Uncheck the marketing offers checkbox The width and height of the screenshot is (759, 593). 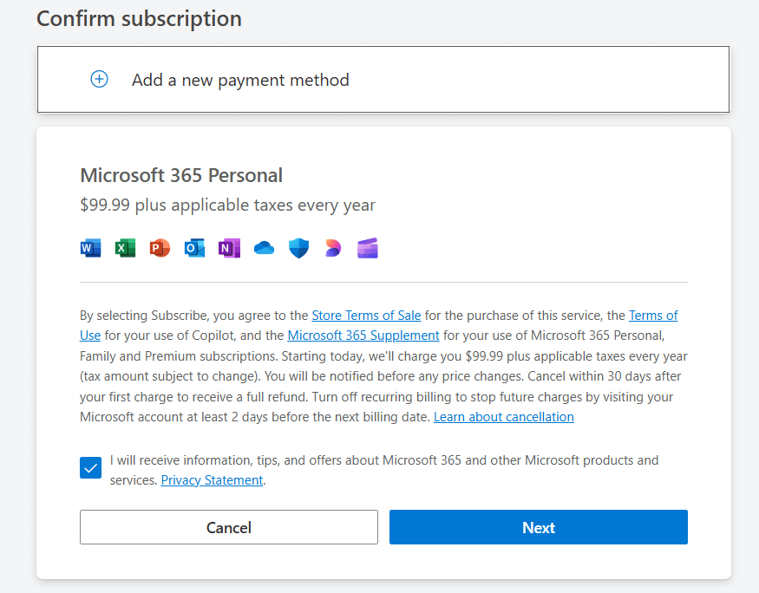pos(90,468)
